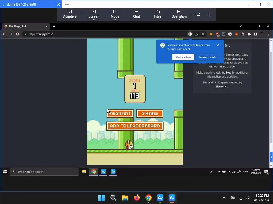Image resolution: width=273 pixels, height=204 pixels.
Task: Open a new Chrome tab
Action: tap(54, 27)
